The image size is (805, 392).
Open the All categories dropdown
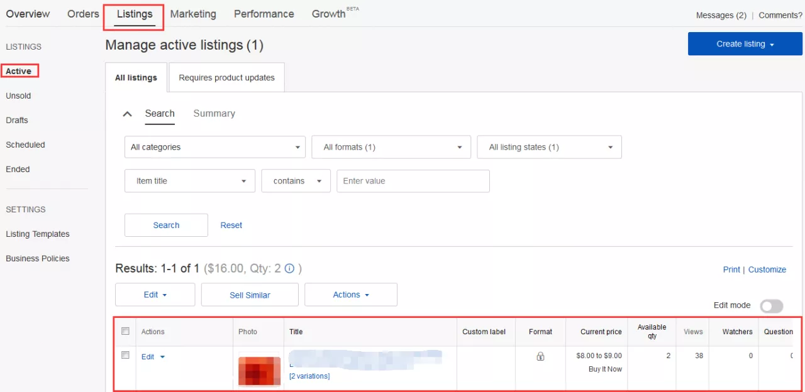click(215, 147)
